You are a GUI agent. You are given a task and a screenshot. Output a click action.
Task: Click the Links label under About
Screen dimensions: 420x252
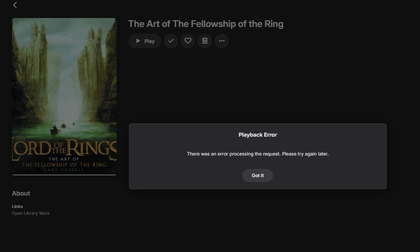click(x=17, y=207)
